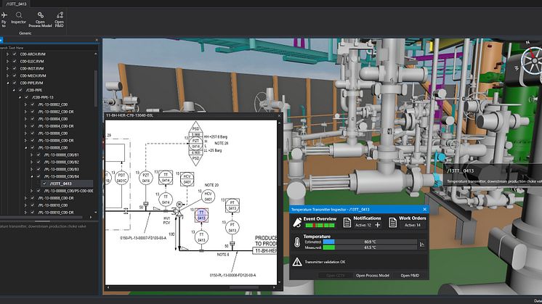Click model tree vertical scrollbar

96,89
